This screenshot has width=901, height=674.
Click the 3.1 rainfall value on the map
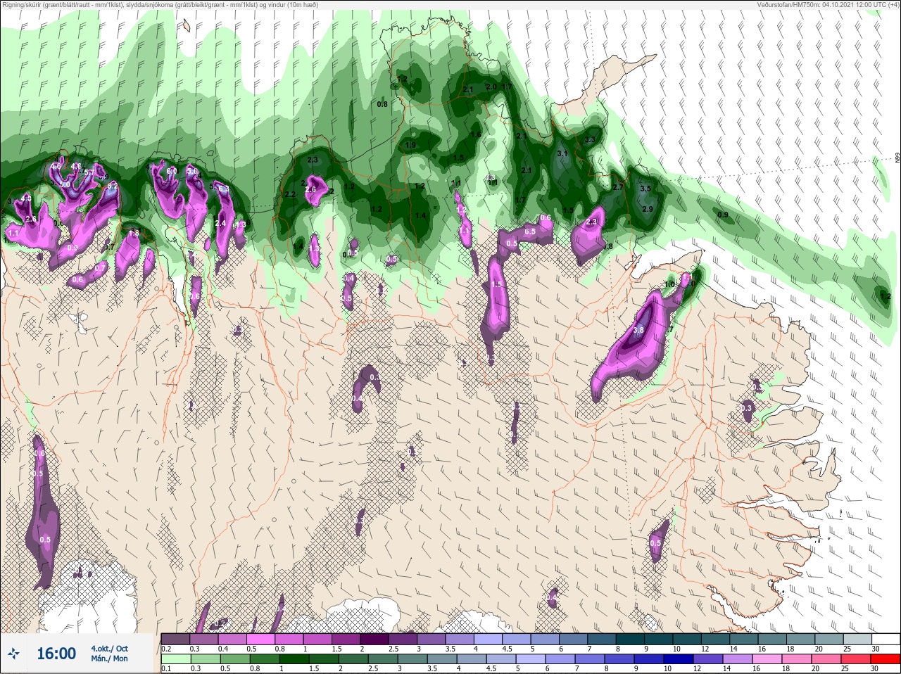(562, 153)
